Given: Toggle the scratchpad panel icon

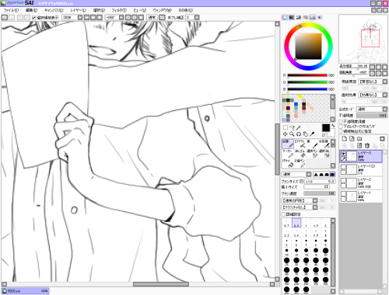Looking at the screenshot, I should (320, 17).
